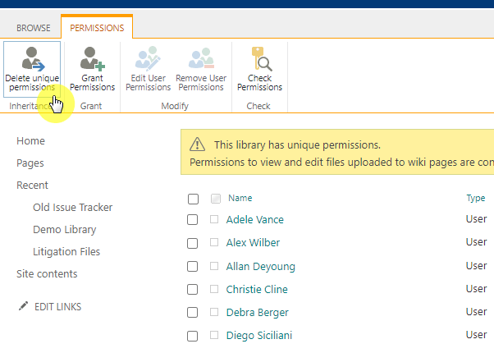Go to Home in left navigation
The image size is (494, 353).
point(30,141)
